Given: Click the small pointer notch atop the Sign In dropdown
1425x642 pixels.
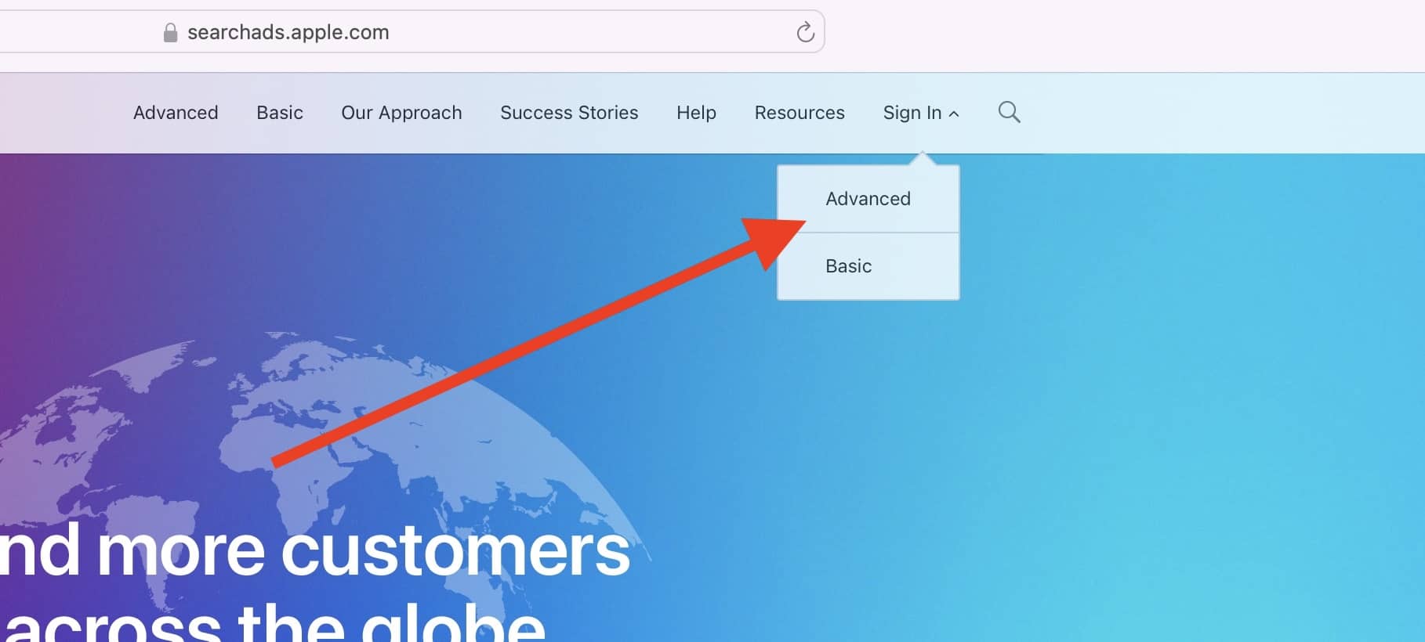Looking at the screenshot, I should coord(923,158).
